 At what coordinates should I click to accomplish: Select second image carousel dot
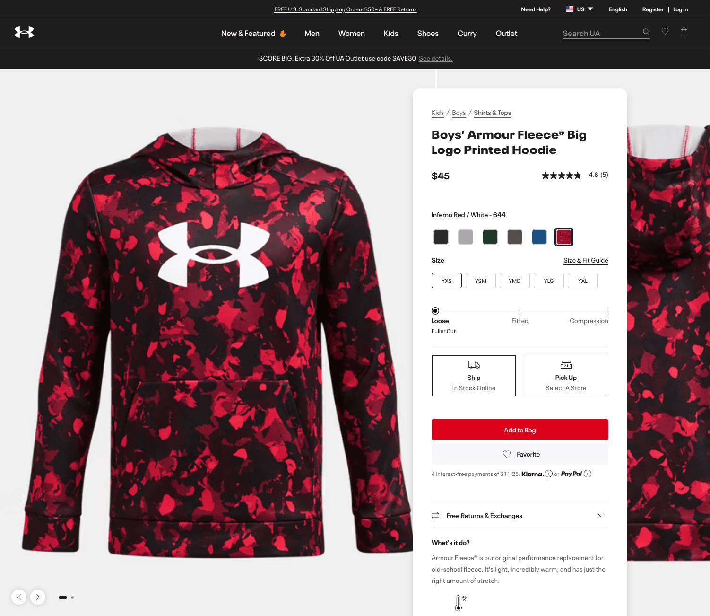click(x=72, y=598)
